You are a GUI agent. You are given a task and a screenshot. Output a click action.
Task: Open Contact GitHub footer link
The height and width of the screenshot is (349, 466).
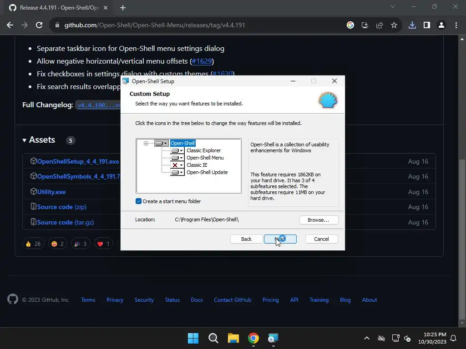[x=233, y=300]
